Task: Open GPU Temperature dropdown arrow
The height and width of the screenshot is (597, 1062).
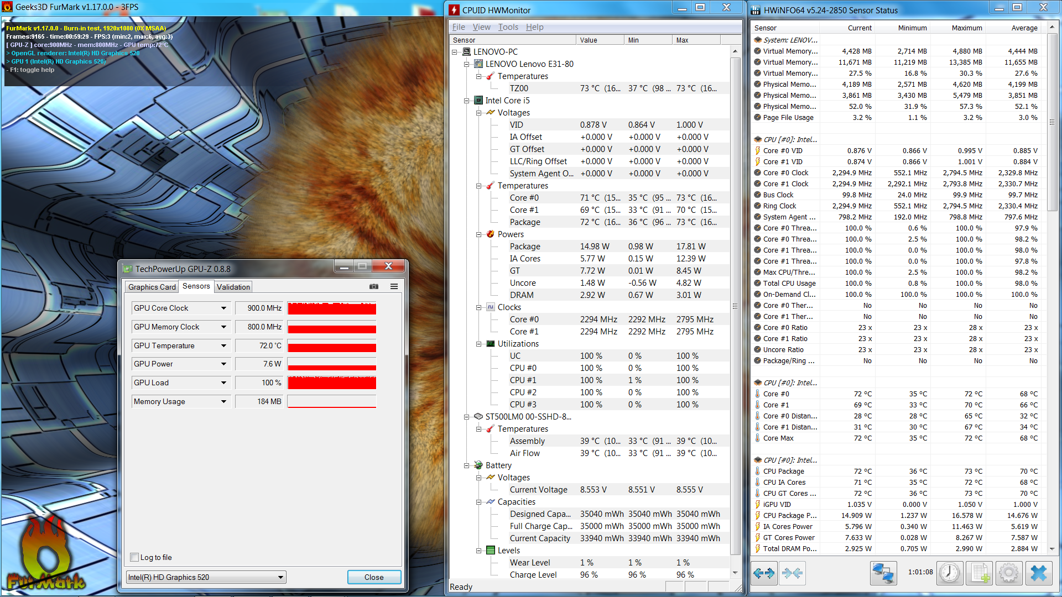Action: click(223, 346)
